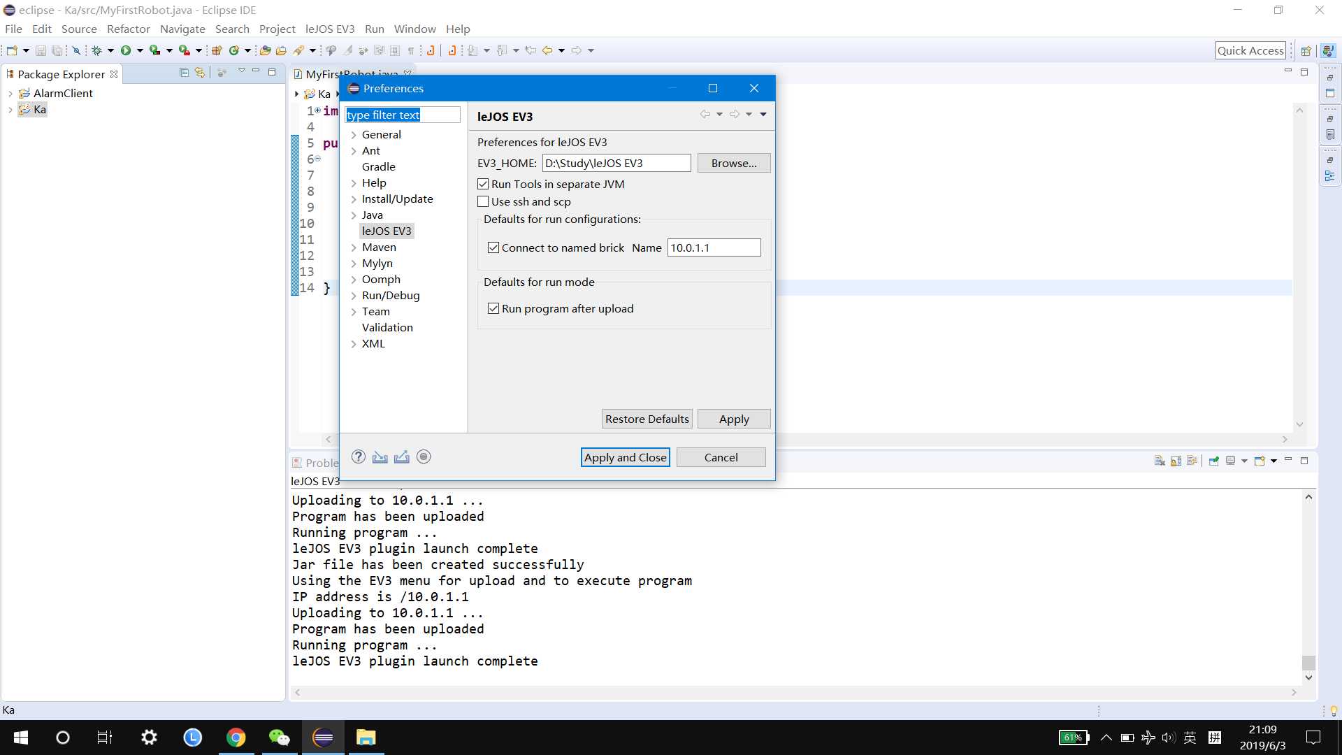
Task: Click the New Java Class toolbar icon
Action: click(234, 50)
